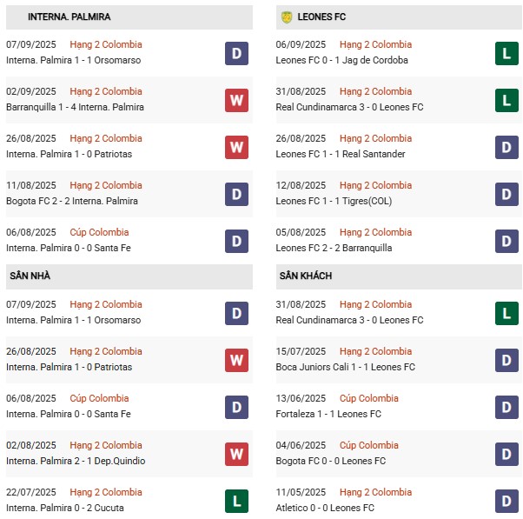Viewport: 523px width, 519px height.
Task: Click the Leones FC team crest icon
Action: coord(287,17)
